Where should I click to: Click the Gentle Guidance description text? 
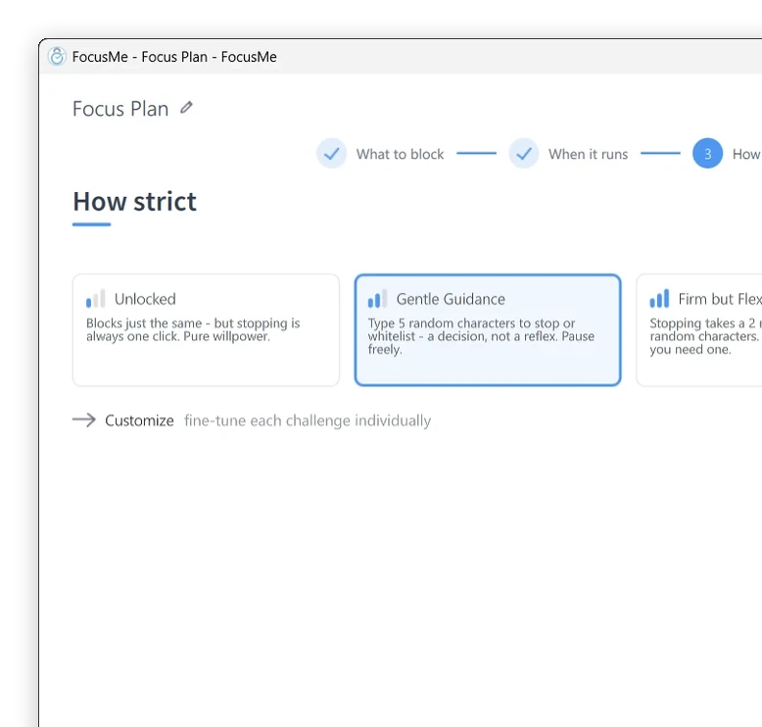pos(481,336)
